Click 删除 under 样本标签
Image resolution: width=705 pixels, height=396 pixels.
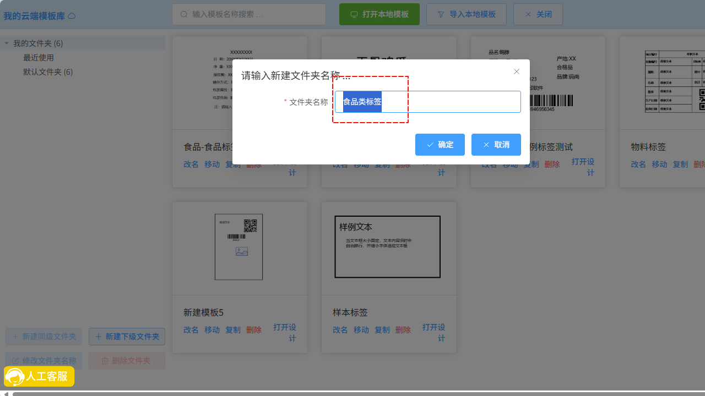(403, 330)
